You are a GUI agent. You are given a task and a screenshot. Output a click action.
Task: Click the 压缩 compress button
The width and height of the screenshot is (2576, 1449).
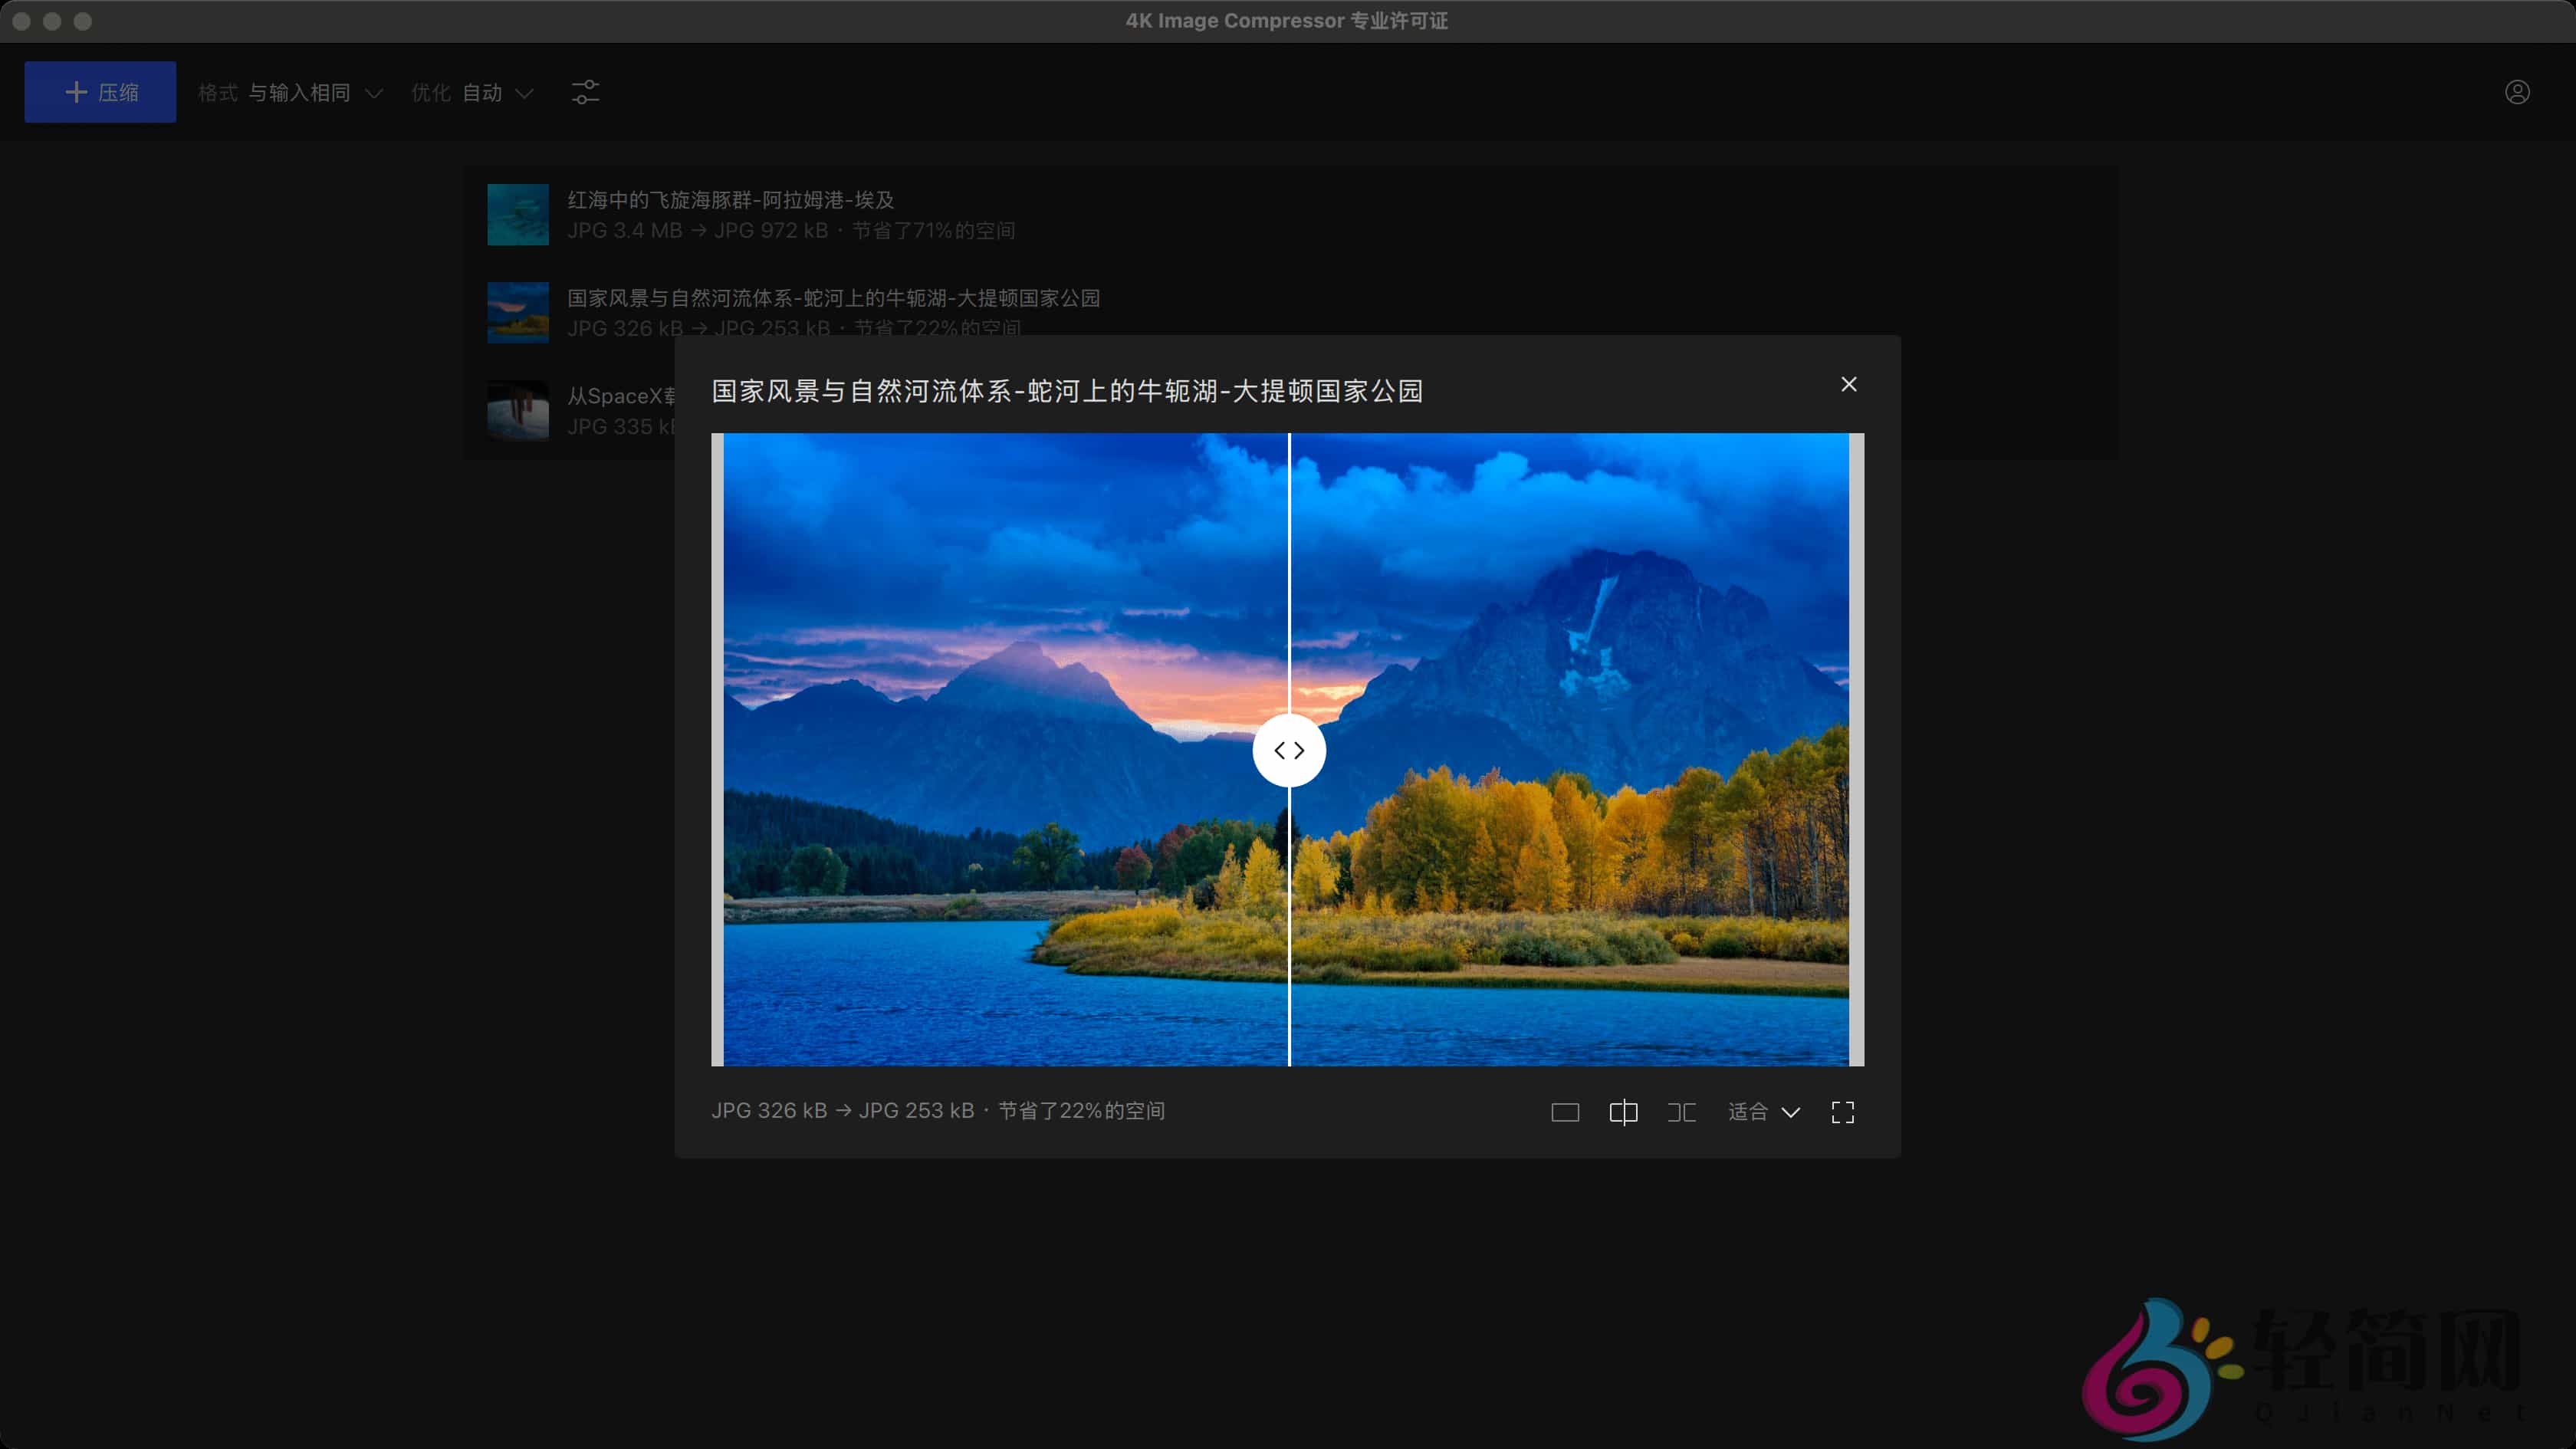(x=100, y=91)
